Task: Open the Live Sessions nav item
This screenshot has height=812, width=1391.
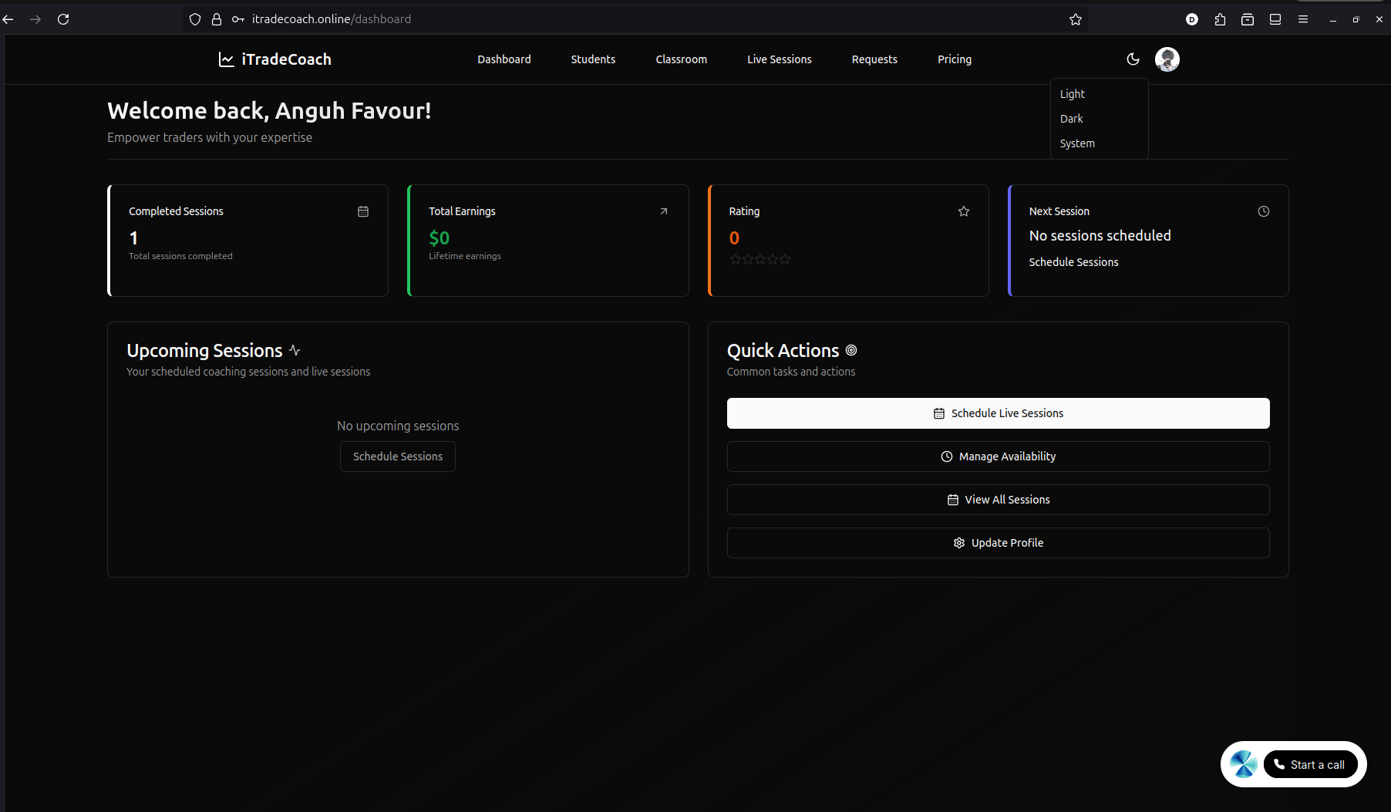Action: [779, 59]
